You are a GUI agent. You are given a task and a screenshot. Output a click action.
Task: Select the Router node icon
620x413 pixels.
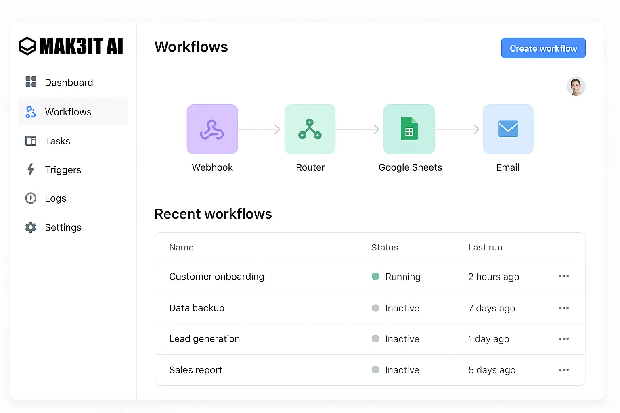(x=310, y=129)
